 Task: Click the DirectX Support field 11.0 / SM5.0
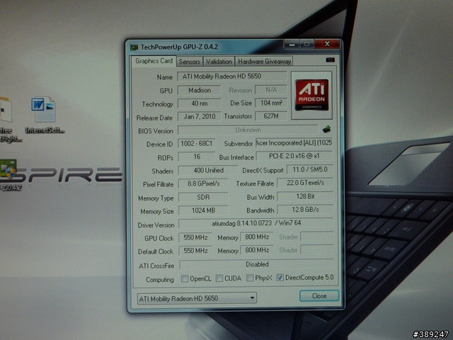310,169
